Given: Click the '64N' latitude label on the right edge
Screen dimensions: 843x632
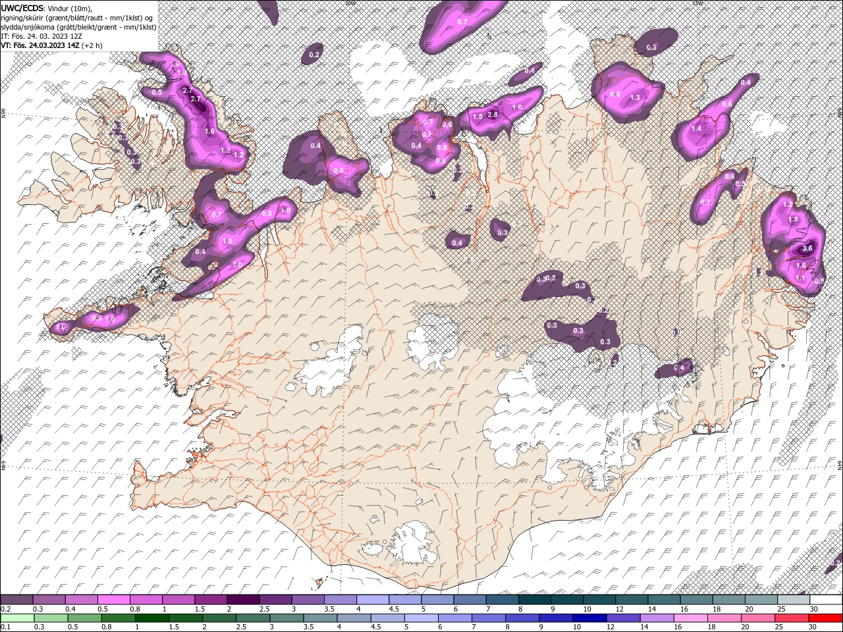Looking at the screenshot, I should (840, 465).
